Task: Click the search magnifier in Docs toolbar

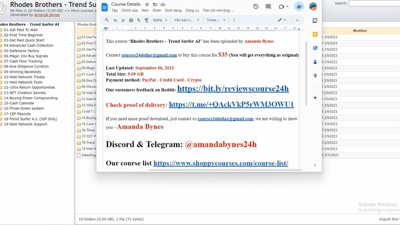Action: [x=107, y=20]
